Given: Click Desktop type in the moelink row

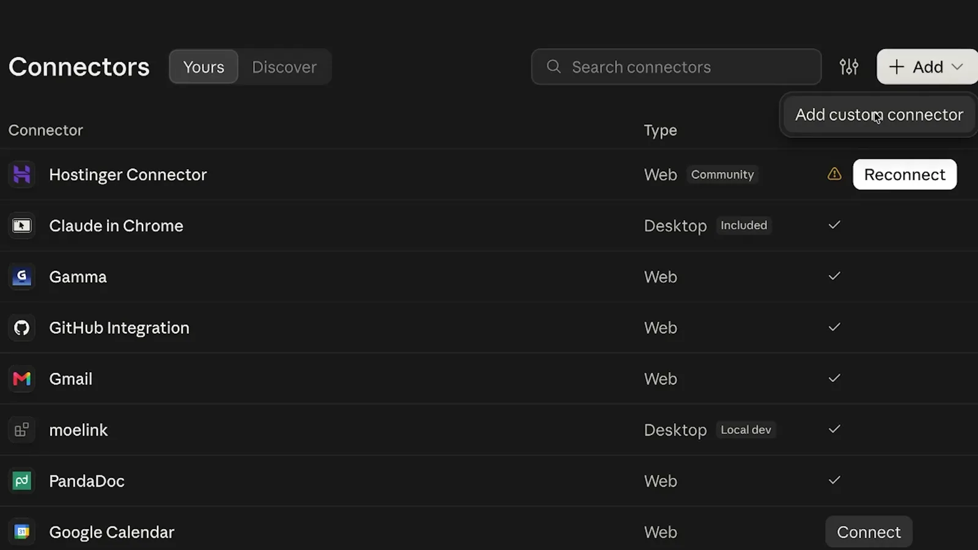Looking at the screenshot, I should (x=675, y=430).
